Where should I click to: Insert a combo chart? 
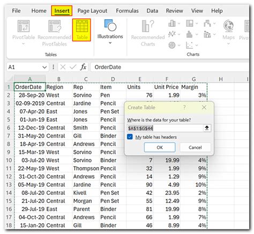coord(207,34)
